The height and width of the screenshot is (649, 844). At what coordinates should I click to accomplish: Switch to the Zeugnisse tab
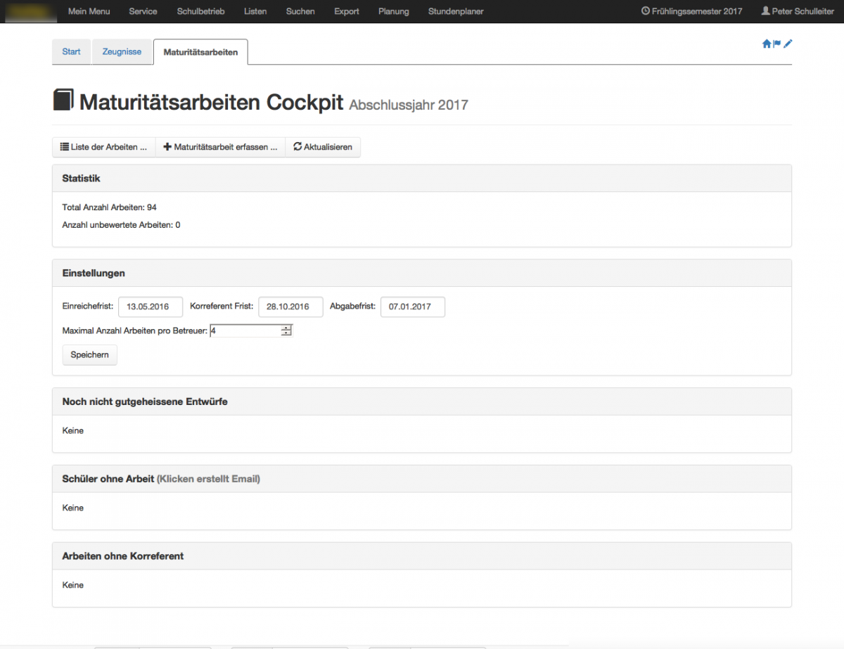122,52
